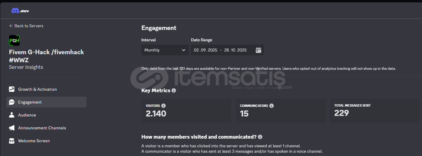Viewport: 422px width, 156px height.
Task: Open the Growth & Activation section
Action: pos(37,89)
